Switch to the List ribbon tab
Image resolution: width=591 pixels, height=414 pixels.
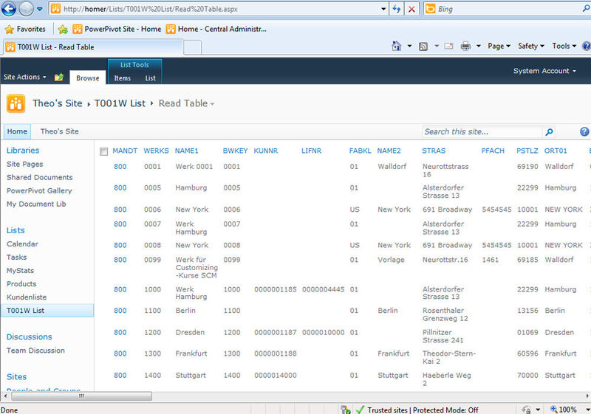pyautogui.click(x=151, y=78)
